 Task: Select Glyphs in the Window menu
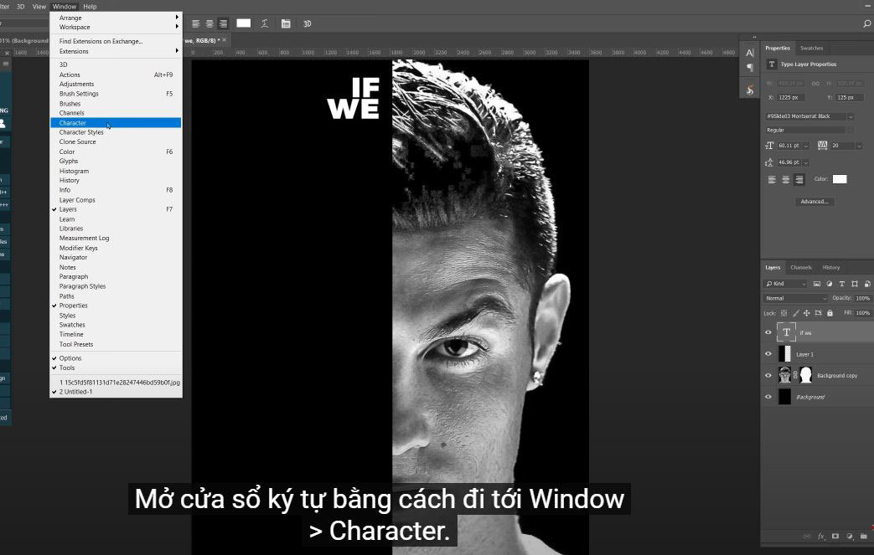(x=116, y=161)
